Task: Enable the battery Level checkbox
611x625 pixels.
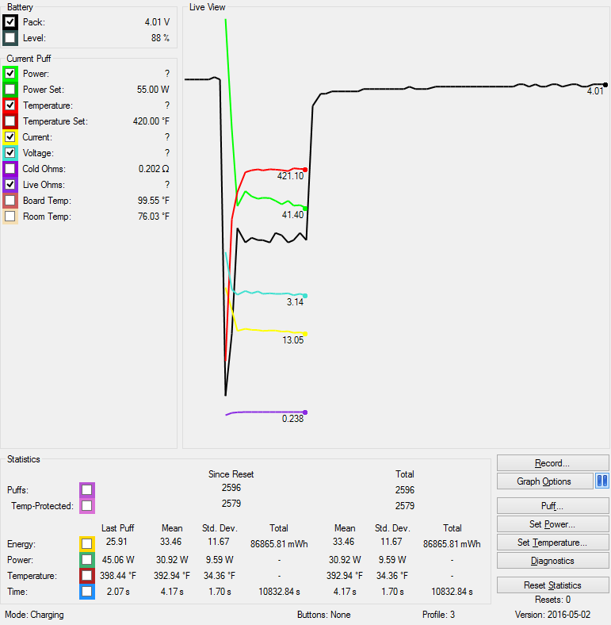Action: (x=10, y=38)
